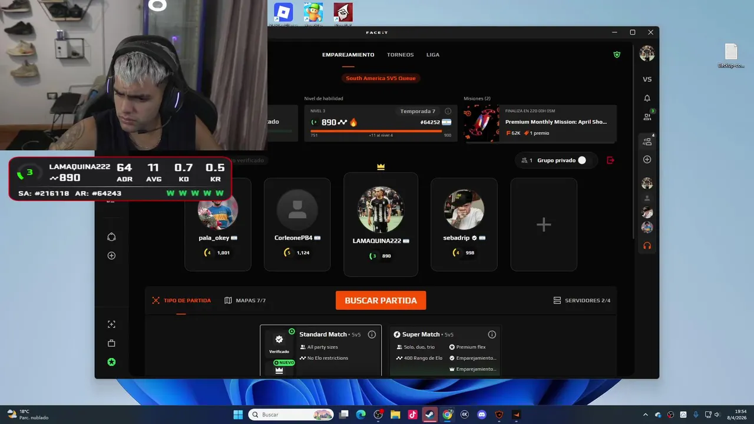754x424 pixels.
Task: Open TikTok app from the taskbar
Action: click(413, 415)
